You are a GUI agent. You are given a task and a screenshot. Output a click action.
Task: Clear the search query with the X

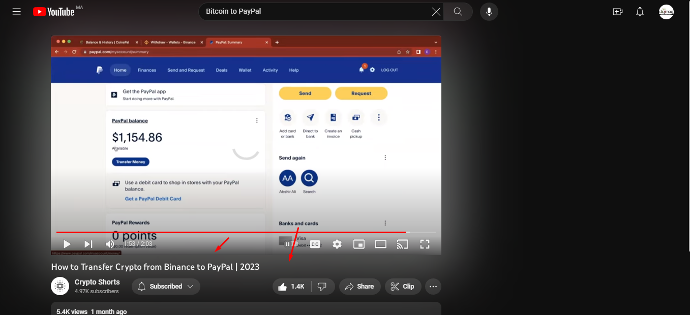pos(436,11)
